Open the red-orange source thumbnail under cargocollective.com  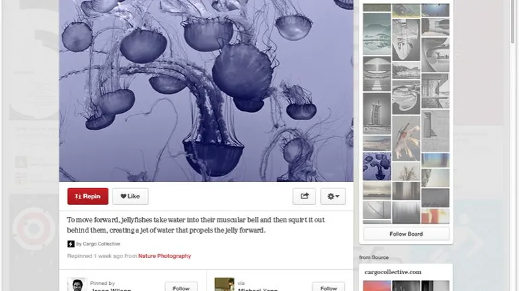(x=377, y=286)
